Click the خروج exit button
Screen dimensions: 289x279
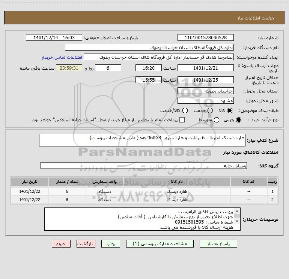click(x=61, y=244)
